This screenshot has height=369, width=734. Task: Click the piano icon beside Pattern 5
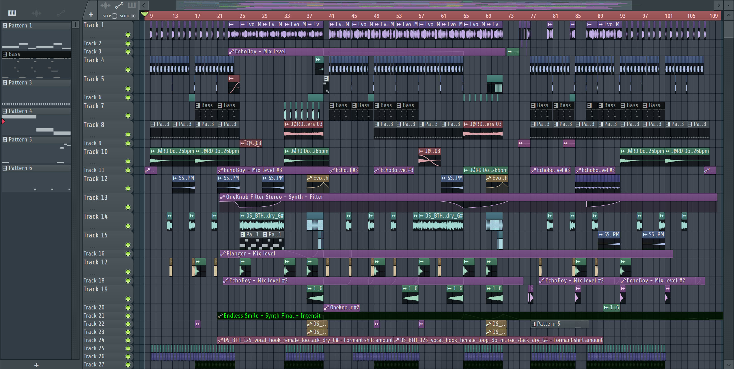(x=5, y=139)
